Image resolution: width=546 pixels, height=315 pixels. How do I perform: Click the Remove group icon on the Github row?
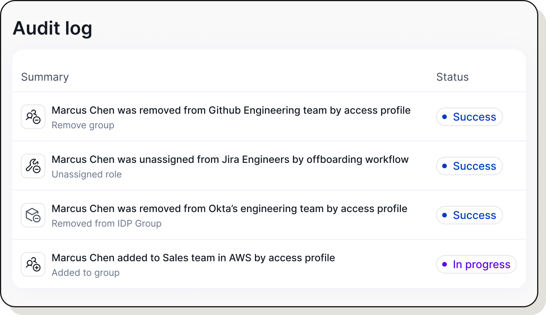[33, 117]
